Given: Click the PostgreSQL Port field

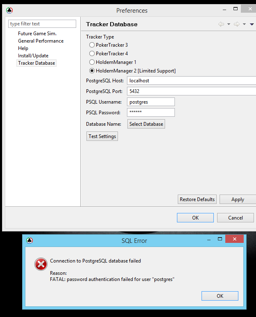Looking at the screenshot, I should click(191, 91).
